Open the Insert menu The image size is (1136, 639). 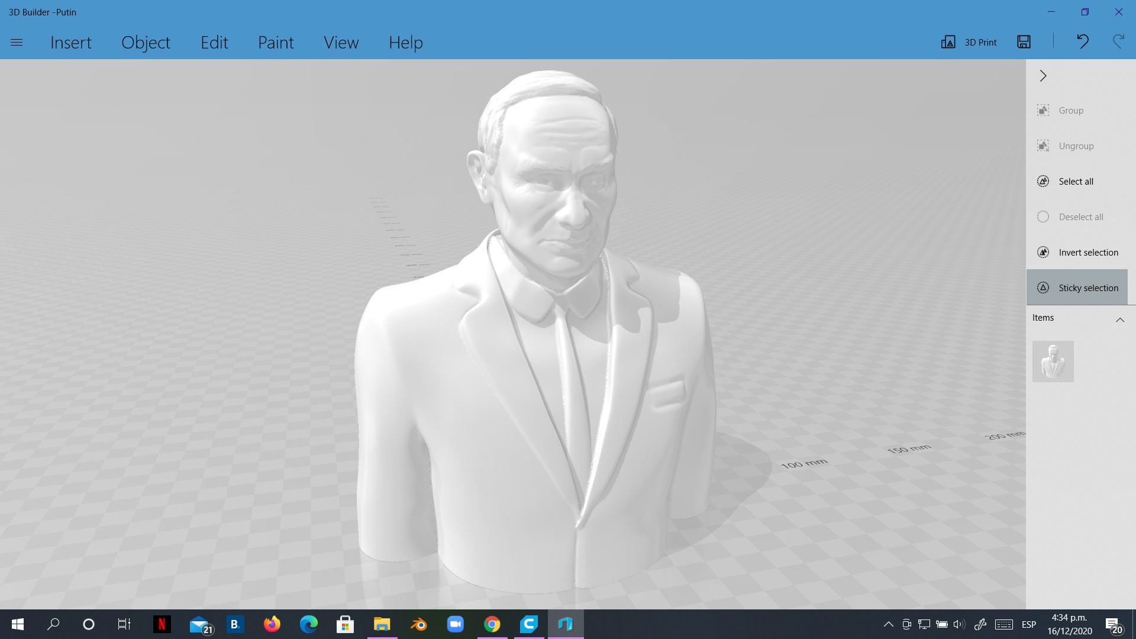(71, 43)
